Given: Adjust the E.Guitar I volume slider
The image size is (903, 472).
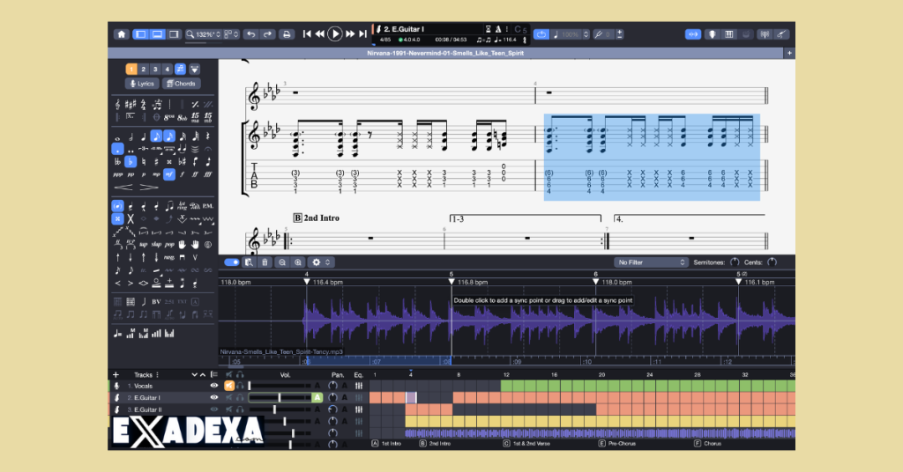Looking at the screenshot, I should click(x=280, y=397).
